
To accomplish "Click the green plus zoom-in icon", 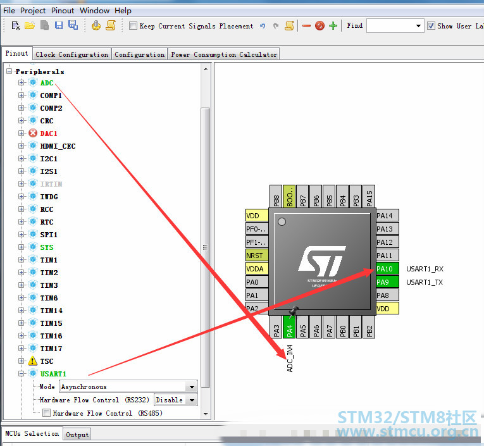I will pos(333,25).
